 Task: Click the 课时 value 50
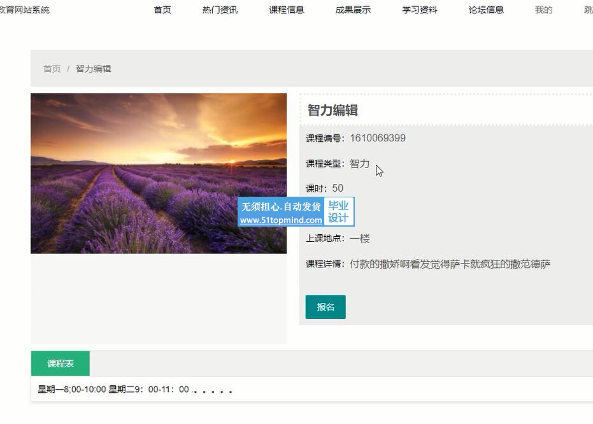(338, 188)
